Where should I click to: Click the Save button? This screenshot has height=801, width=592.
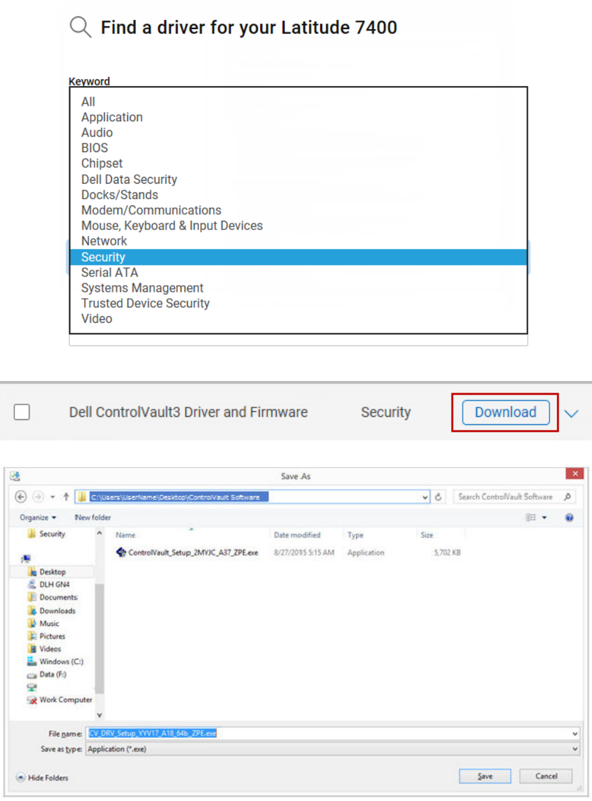pyautogui.click(x=485, y=776)
